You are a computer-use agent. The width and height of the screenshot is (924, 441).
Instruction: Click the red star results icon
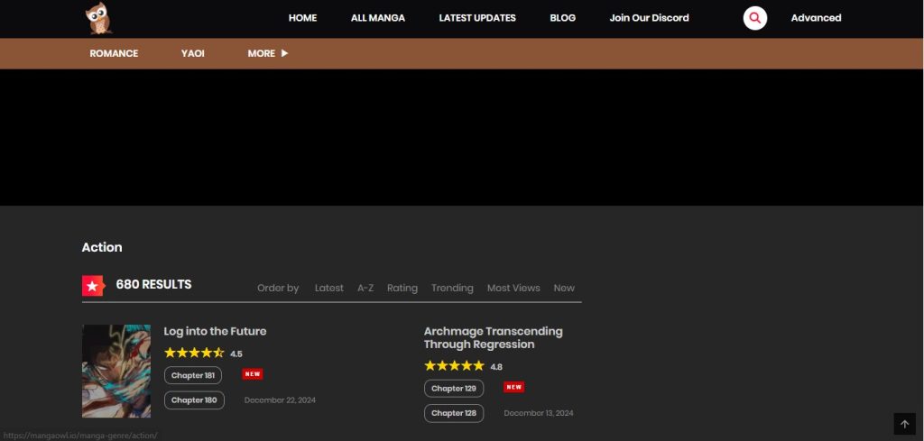(94, 286)
